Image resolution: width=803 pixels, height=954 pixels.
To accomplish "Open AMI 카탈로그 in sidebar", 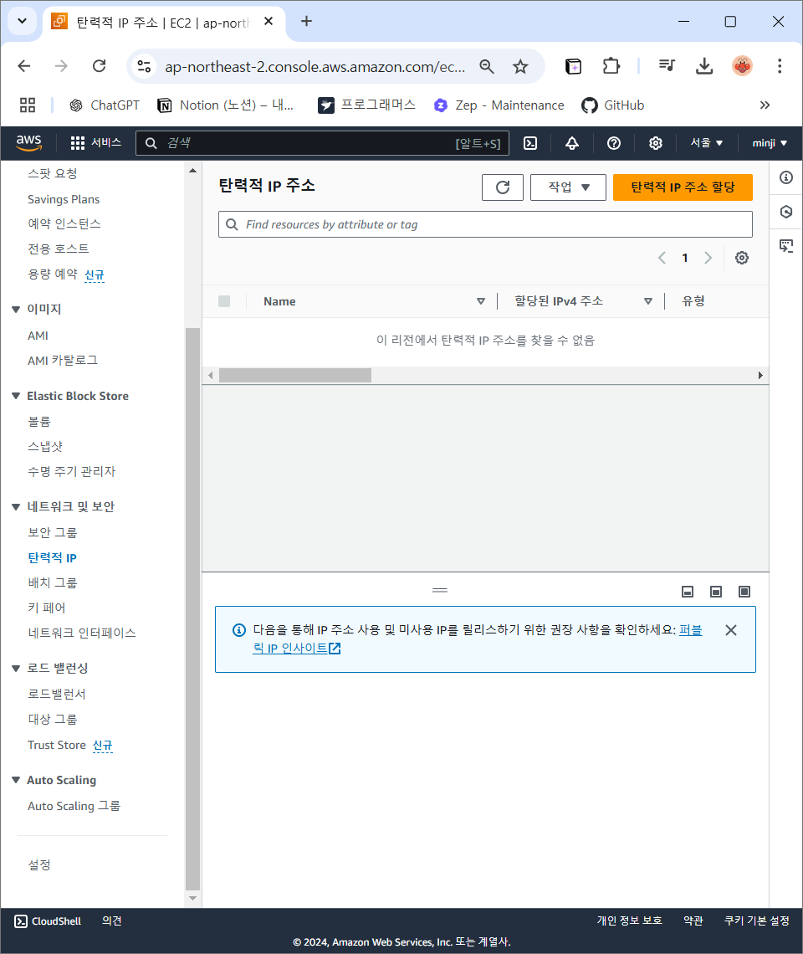I will click(x=63, y=360).
